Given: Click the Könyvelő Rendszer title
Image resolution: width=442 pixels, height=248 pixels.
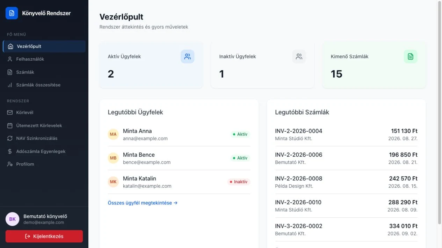Looking at the screenshot, I should [x=46, y=13].
